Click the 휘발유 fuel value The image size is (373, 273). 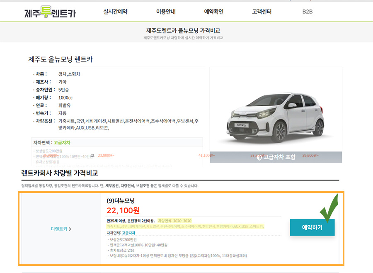65,105
